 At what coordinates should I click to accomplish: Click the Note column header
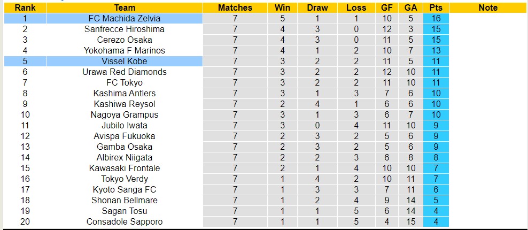[488, 7]
